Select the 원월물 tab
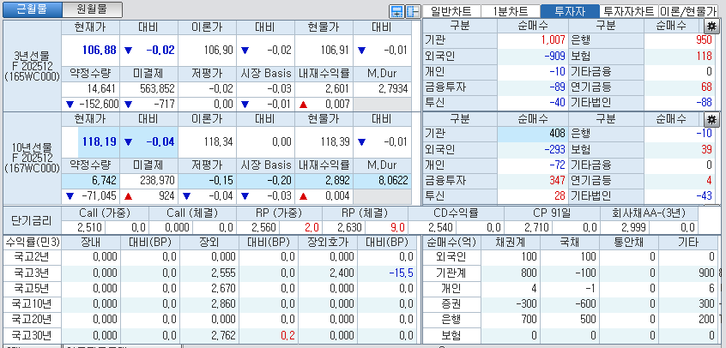 pos(92,9)
